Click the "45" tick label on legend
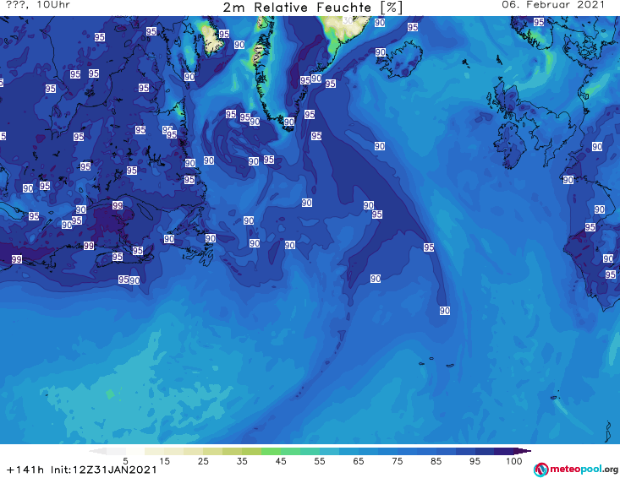 (281, 461)
